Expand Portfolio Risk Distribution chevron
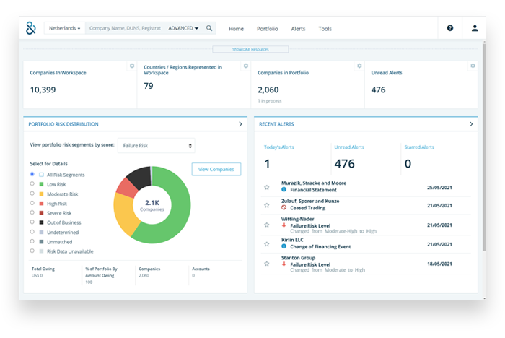The width and height of the screenshot is (505, 338). [240, 124]
